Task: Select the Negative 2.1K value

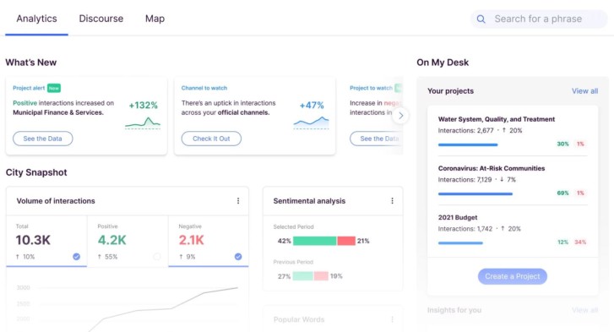Action: click(x=192, y=240)
